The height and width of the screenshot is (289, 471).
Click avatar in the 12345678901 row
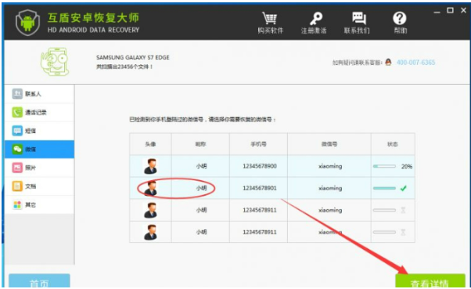click(150, 189)
